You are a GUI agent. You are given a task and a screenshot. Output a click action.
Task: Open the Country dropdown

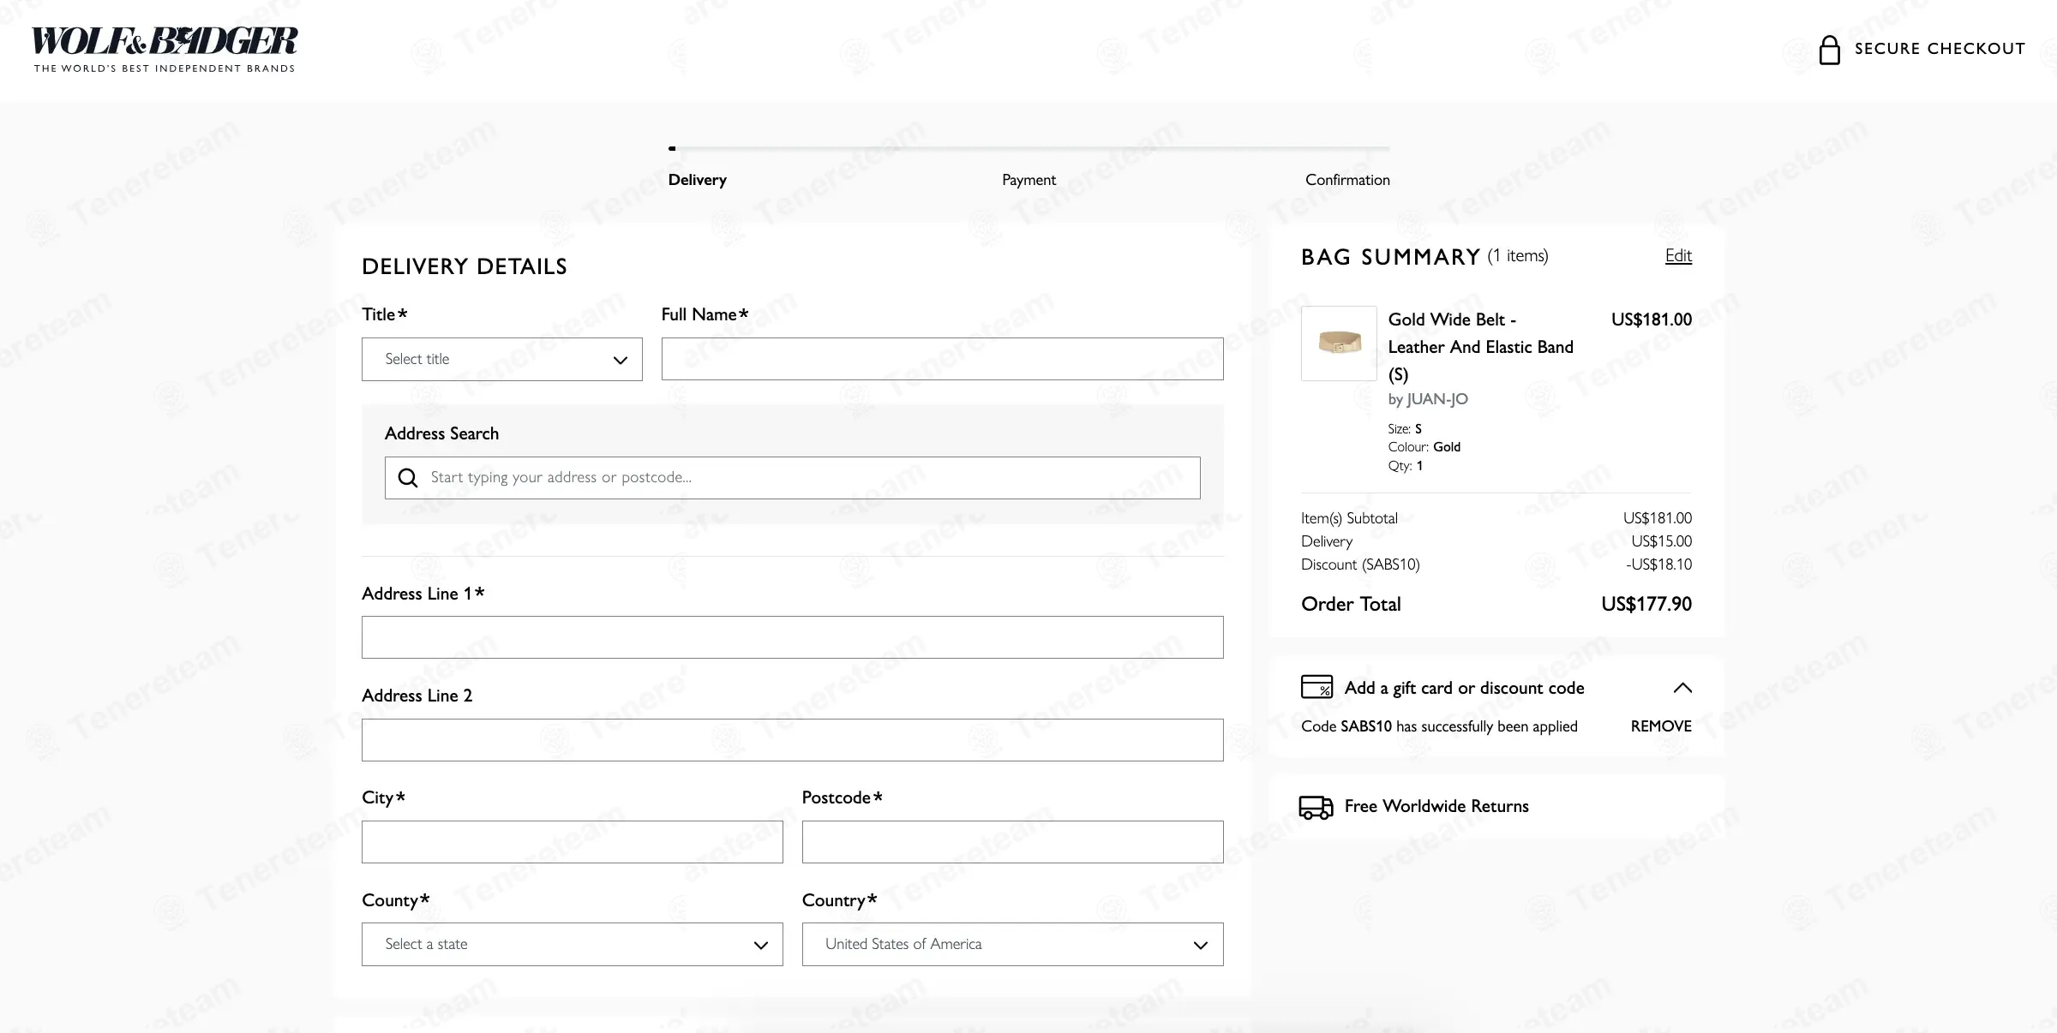[1012, 945]
